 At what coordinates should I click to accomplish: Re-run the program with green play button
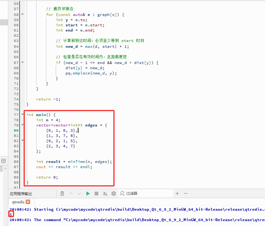coord(88,194)
